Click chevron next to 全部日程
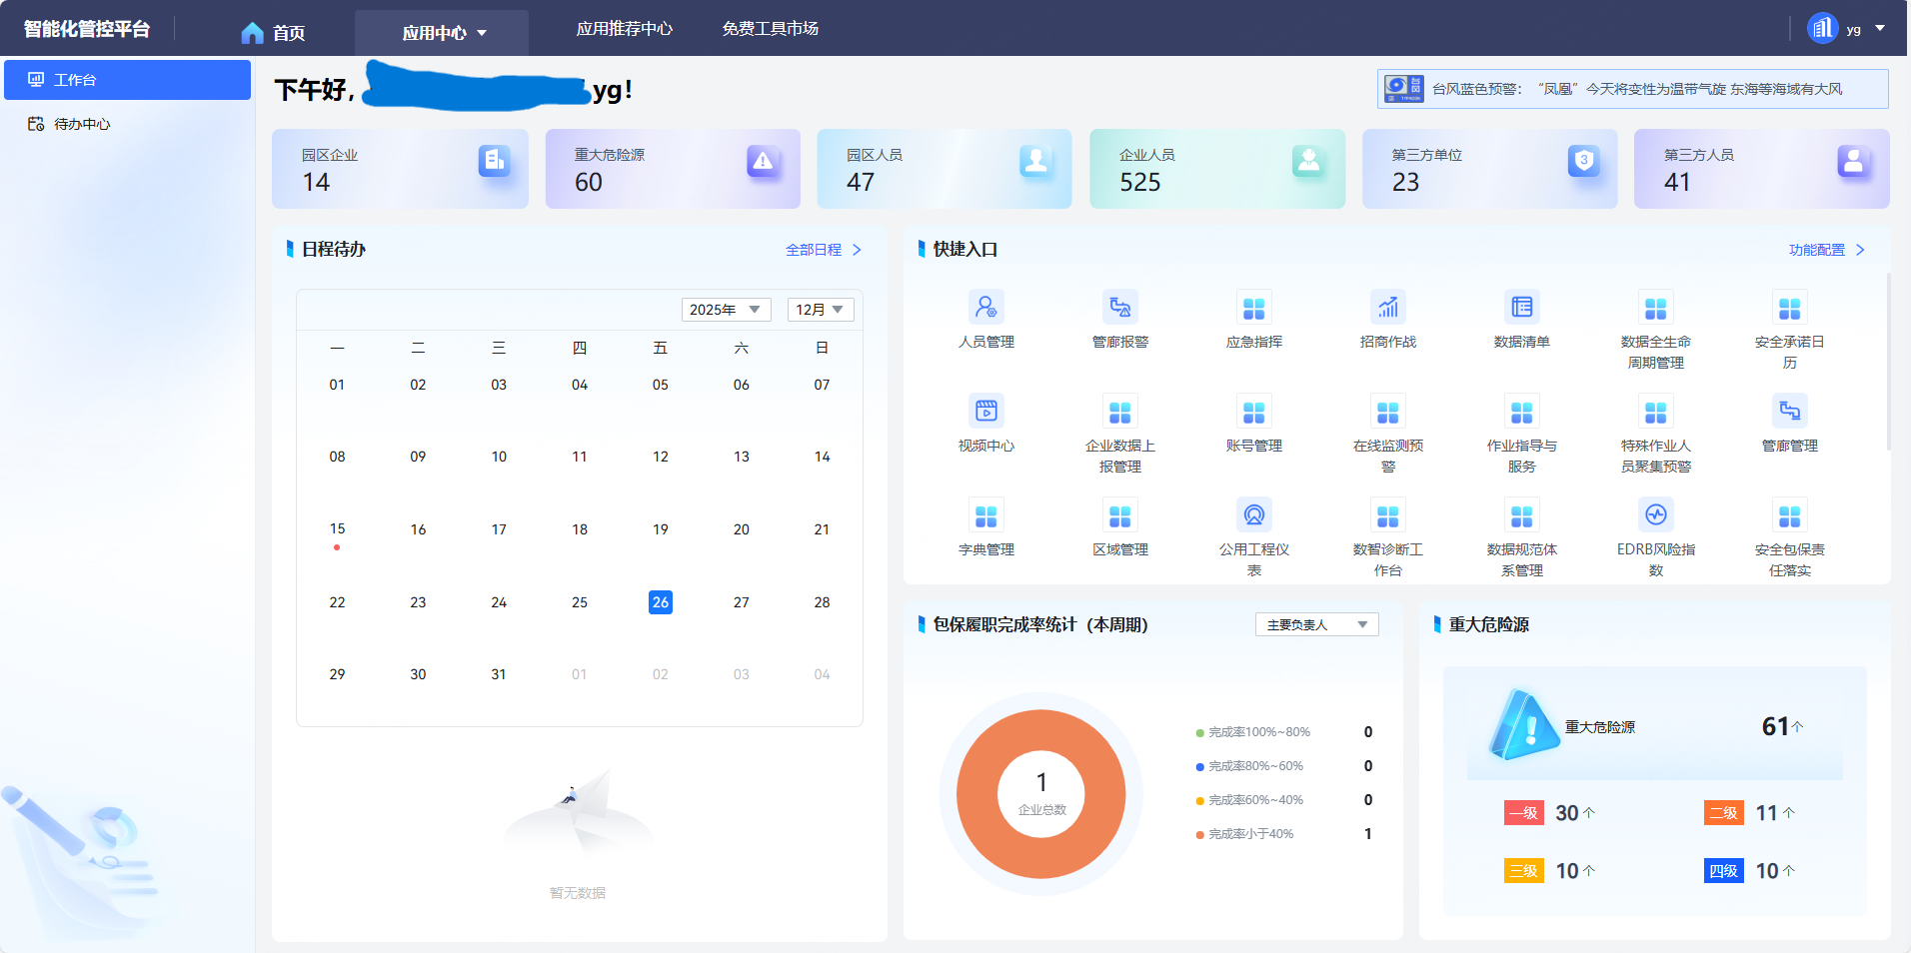 point(857,250)
